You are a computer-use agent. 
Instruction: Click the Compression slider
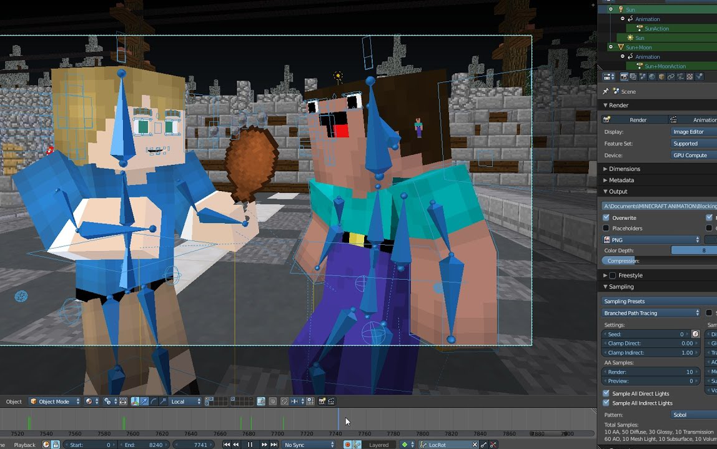tap(660, 260)
